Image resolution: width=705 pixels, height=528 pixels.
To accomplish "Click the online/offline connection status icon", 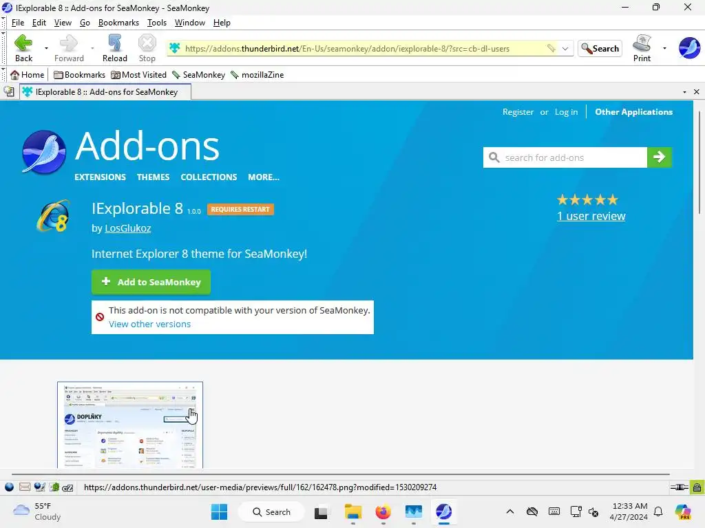I will pyautogui.click(x=679, y=487).
